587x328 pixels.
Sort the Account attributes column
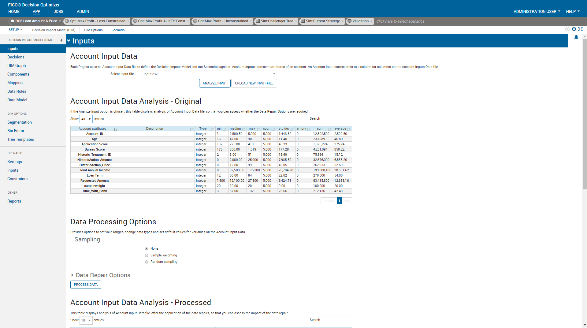[92, 129]
